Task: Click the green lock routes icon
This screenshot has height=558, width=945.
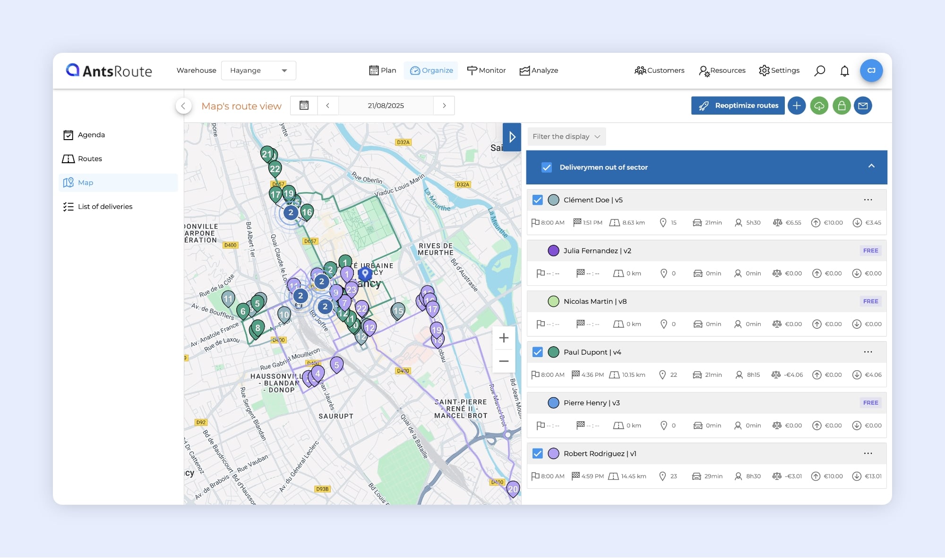Action: 842,106
